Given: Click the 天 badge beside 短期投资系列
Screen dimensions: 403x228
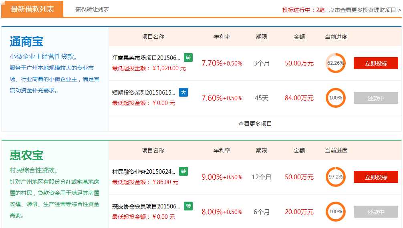Looking at the screenshot, I should click(183, 92).
